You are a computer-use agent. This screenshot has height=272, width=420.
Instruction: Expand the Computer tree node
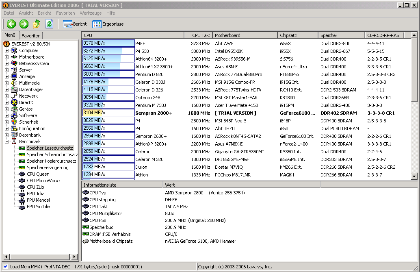tap(6, 50)
